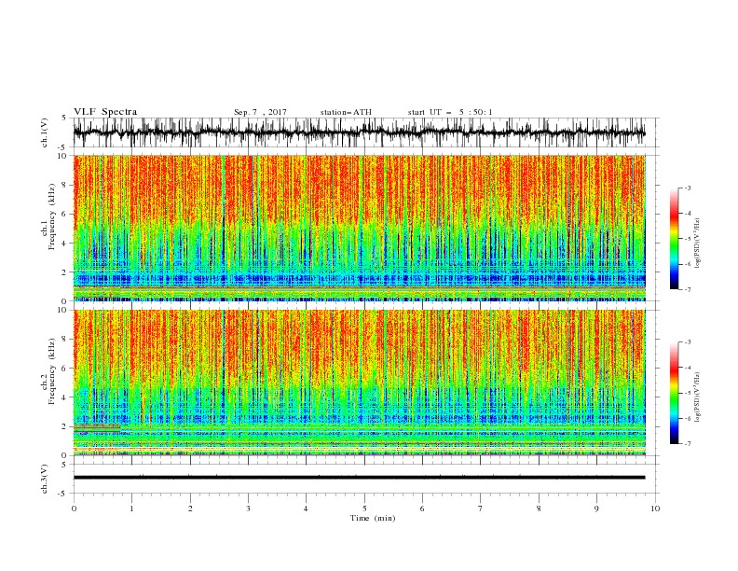The image size is (738, 571).
Task: Click the ch.2 spectrogram panel
Action: point(359,383)
